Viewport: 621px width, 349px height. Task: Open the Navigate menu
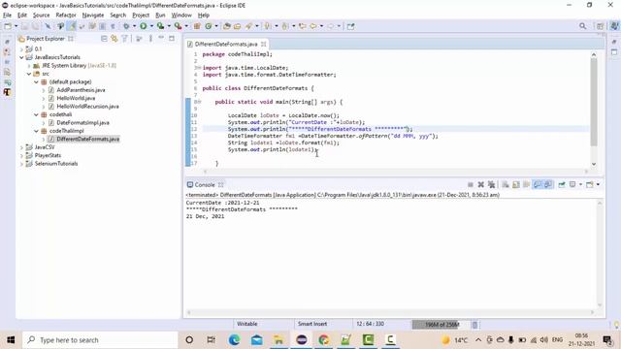click(x=93, y=16)
